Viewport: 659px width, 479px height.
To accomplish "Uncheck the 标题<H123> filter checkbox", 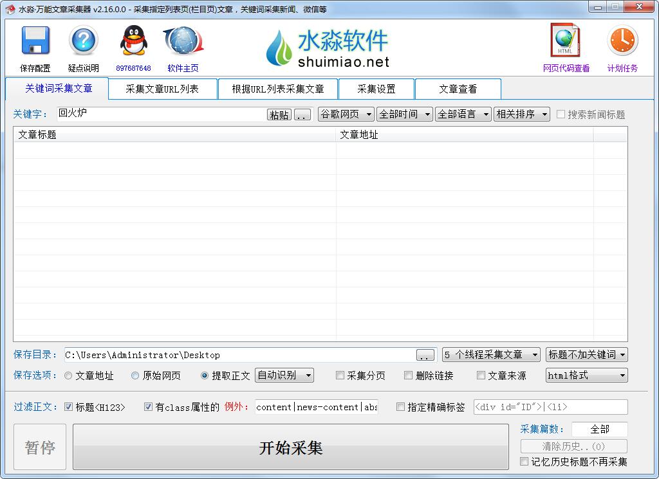I will coord(69,407).
